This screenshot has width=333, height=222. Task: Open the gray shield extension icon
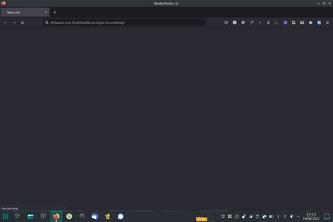click(243, 23)
